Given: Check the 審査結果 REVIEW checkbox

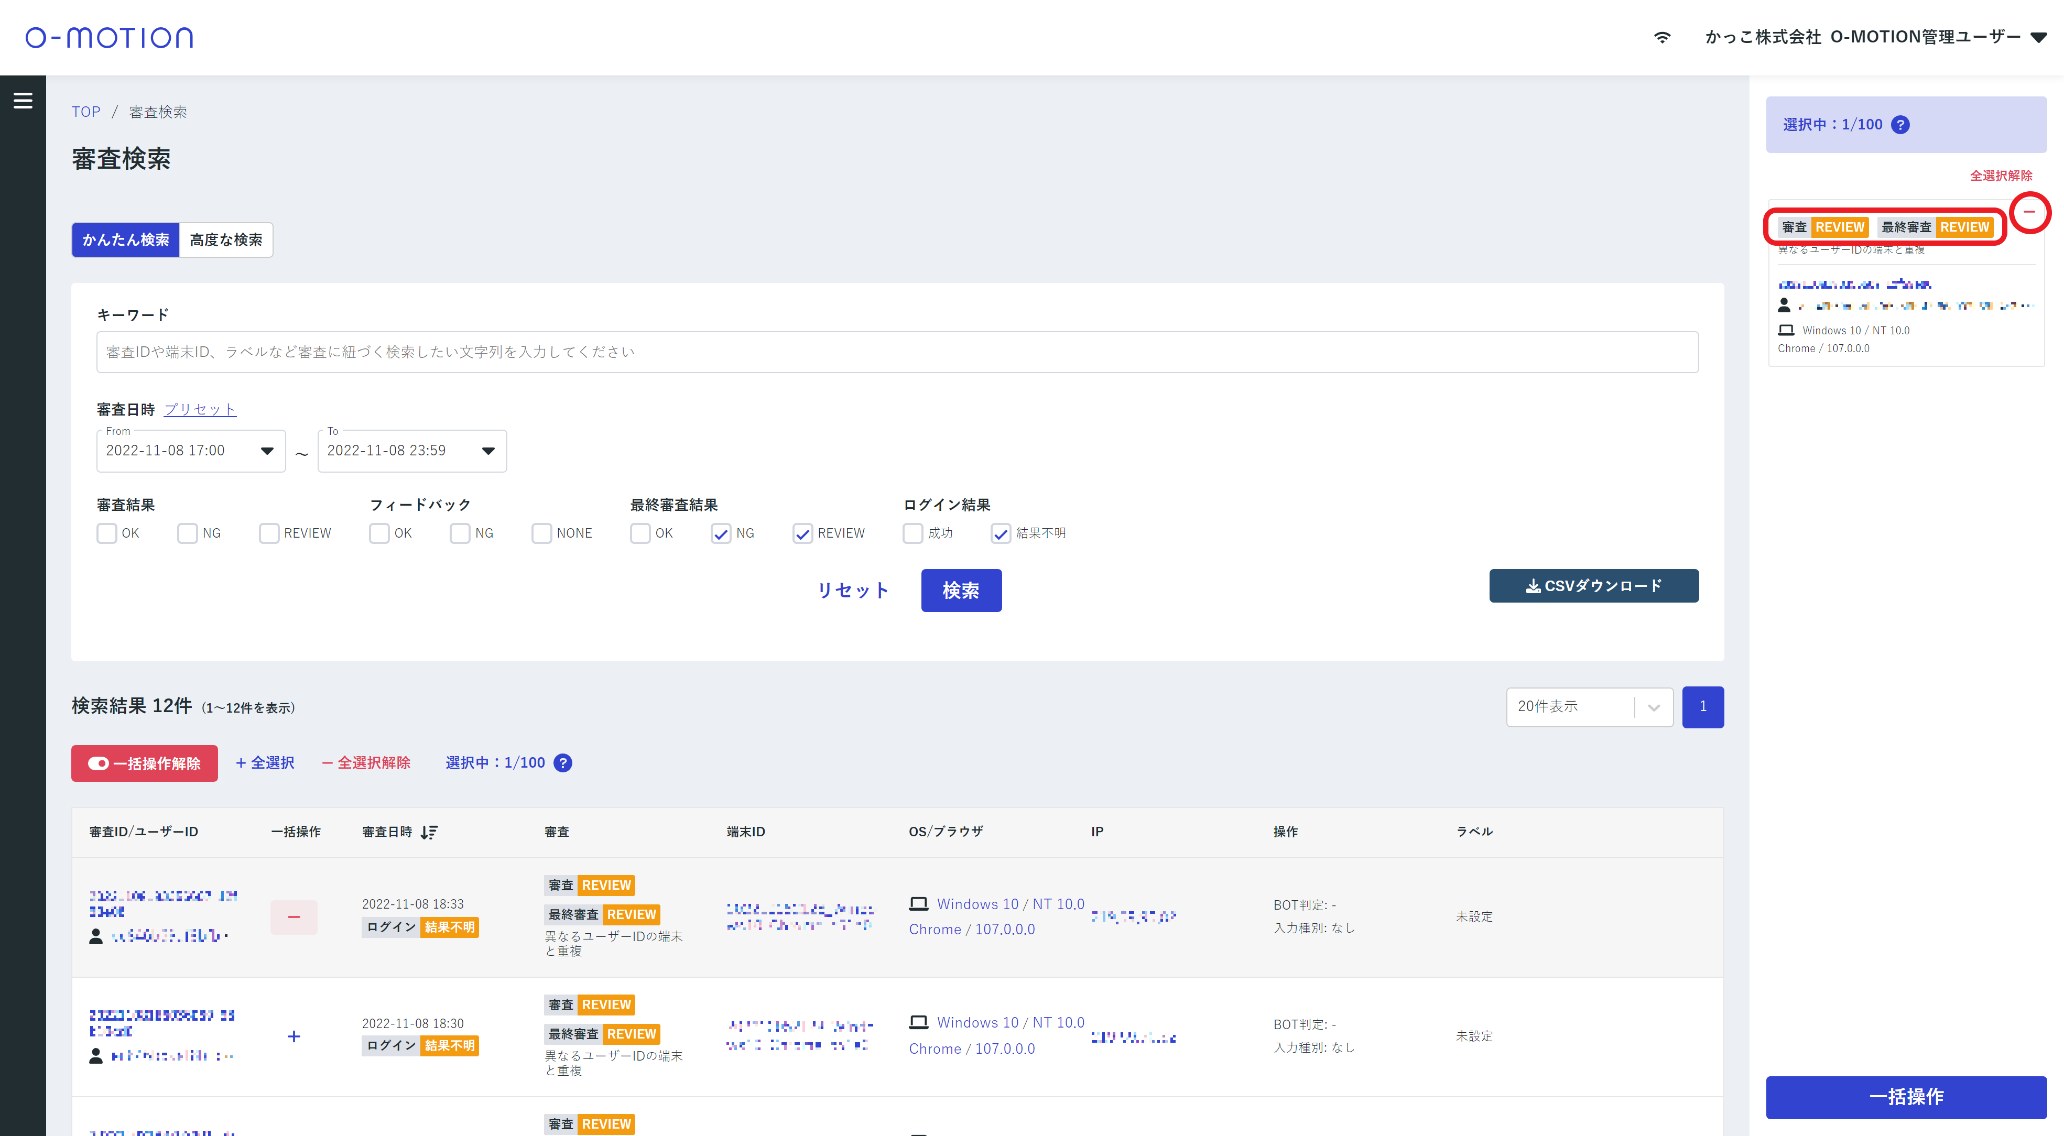Looking at the screenshot, I should tap(269, 533).
